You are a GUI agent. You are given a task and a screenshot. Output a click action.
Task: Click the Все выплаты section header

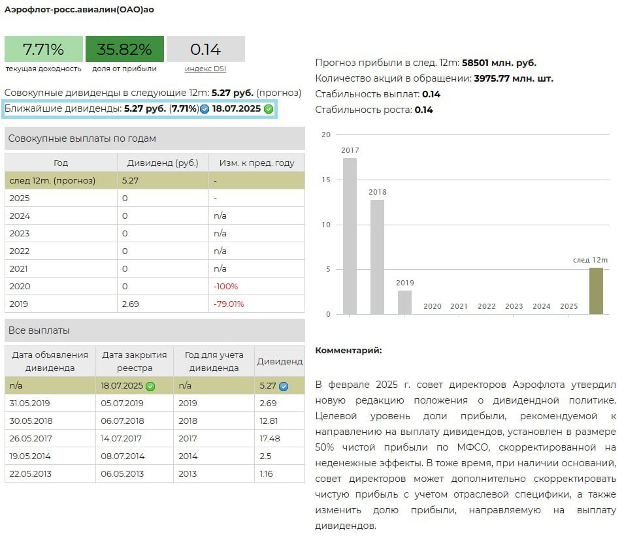click(x=155, y=330)
